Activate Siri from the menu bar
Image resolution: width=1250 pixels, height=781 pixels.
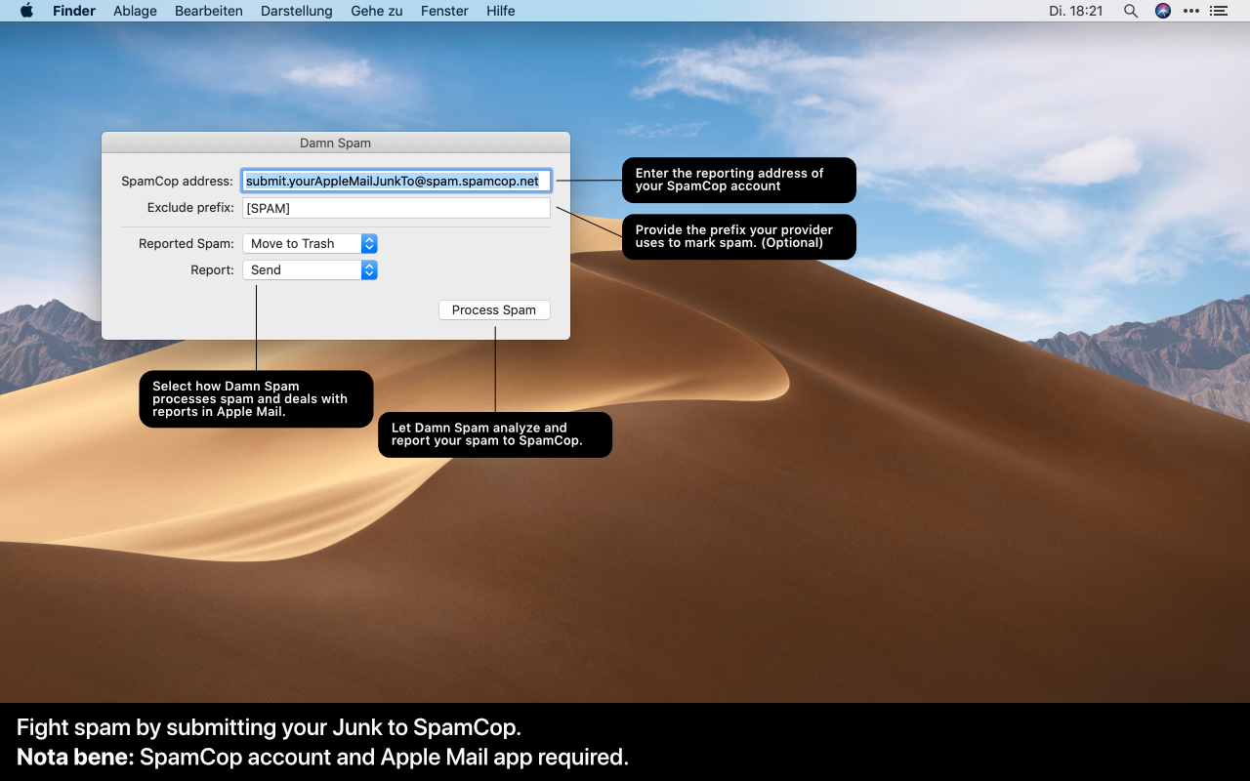[x=1162, y=11]
